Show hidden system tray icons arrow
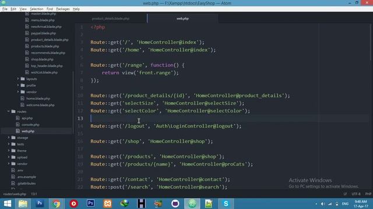 click(316, 204)
